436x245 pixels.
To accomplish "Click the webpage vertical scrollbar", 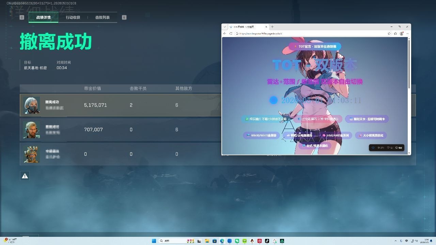I will click(409, 65).
